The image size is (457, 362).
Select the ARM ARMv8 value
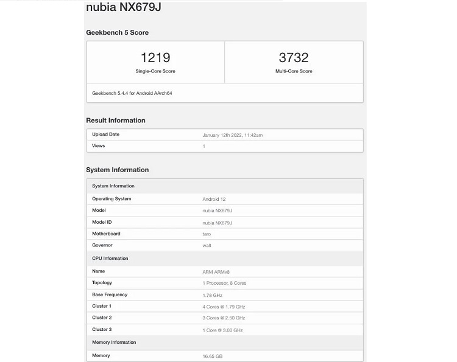click(x=216, y=272)
